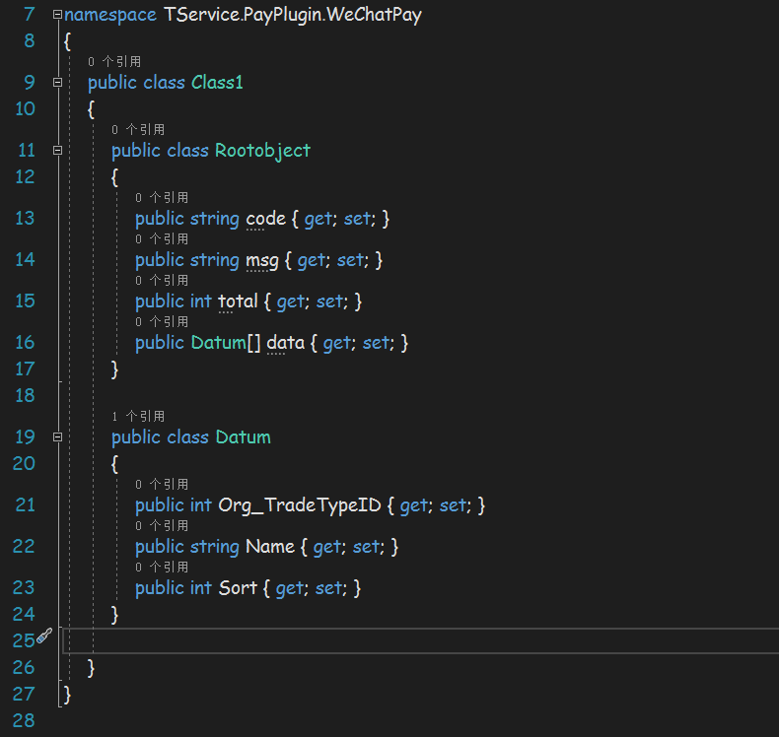Open references link above msg property
Screen dimensions: 779x737
coord(162,238)
